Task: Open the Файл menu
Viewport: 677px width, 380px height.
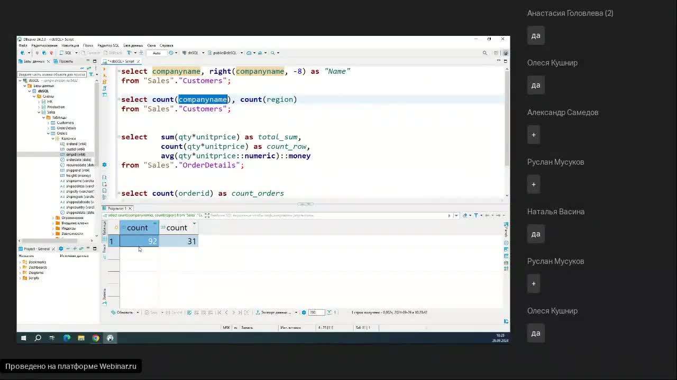Action: 23,45
